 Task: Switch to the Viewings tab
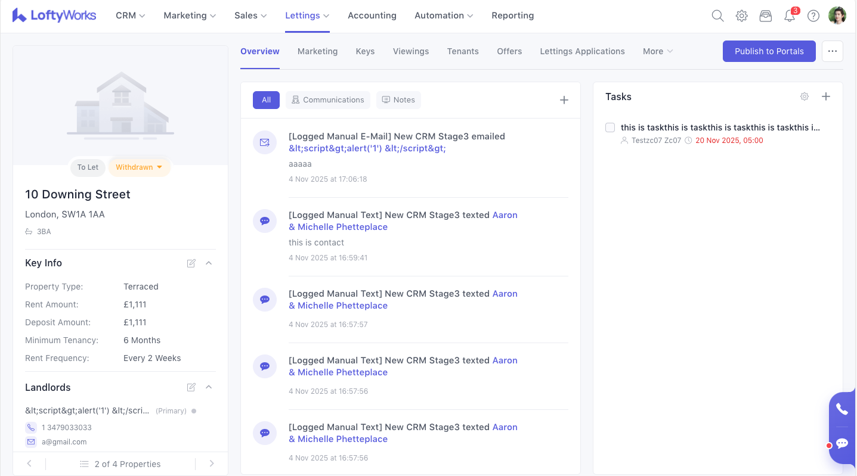click(410, 51)
